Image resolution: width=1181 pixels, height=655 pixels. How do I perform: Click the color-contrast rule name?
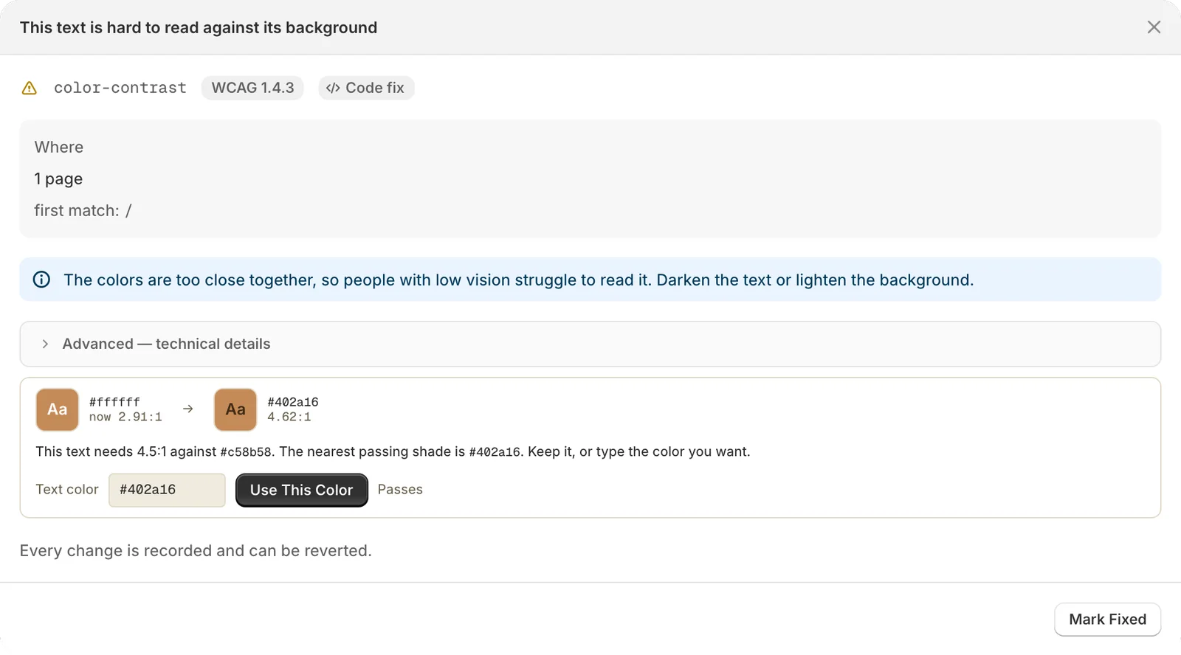(x=120, y=88)
